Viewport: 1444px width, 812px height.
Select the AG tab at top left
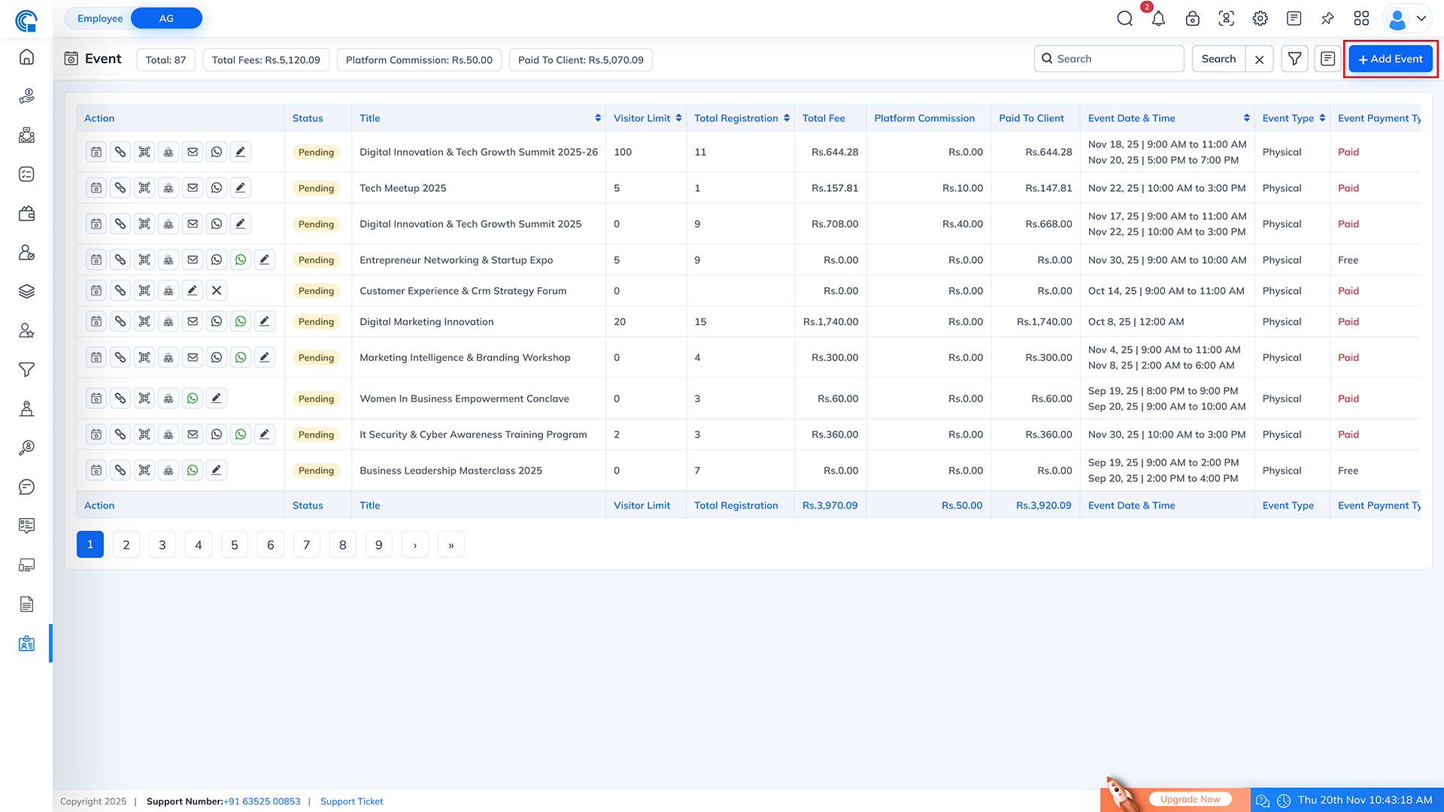click(165, 17)
